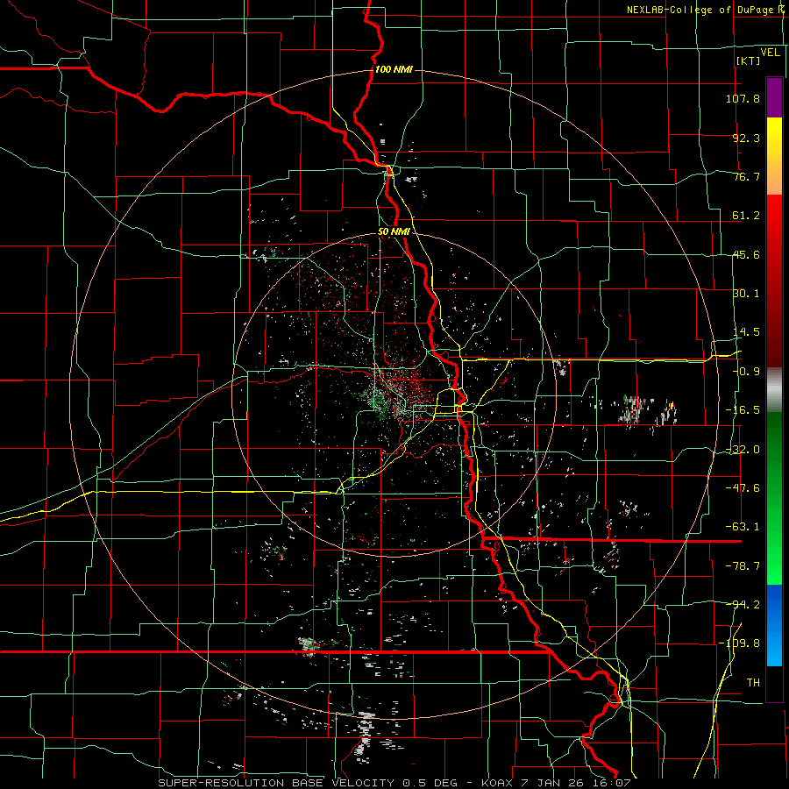Select the -47.6 velocity scale value
Viewport: 789px width, 789px height.
tap(743, 488)
